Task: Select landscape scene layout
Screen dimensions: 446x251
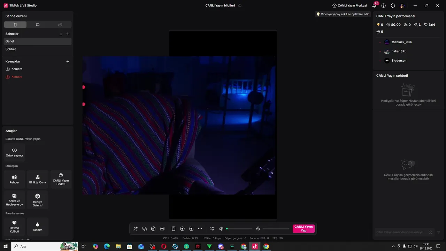Action: click(x=38, y=25)
